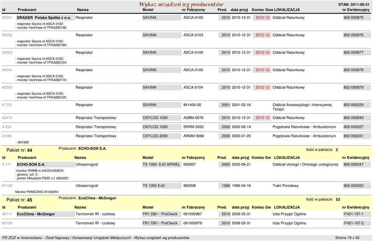The image size is (374, 241).
Task: Click date '2002-06-14'
Action: pos(241,127)
